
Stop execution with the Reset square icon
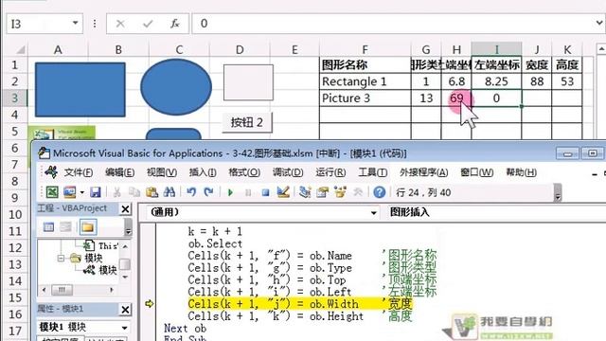(x=265, y=192)
